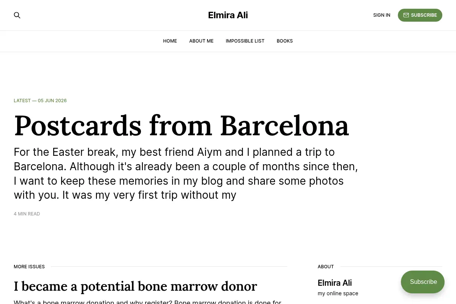Click the SIGN IN link
456x304 pixels.
(382, 15)
